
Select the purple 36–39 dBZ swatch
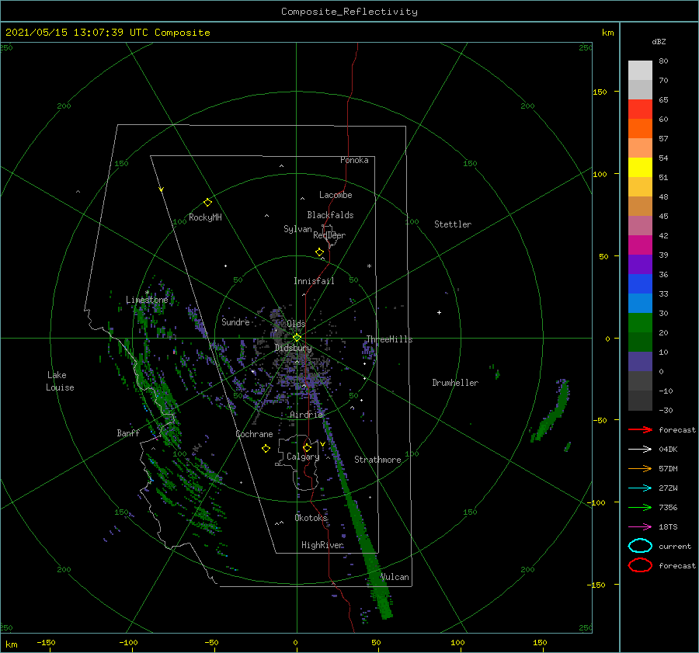640,265
